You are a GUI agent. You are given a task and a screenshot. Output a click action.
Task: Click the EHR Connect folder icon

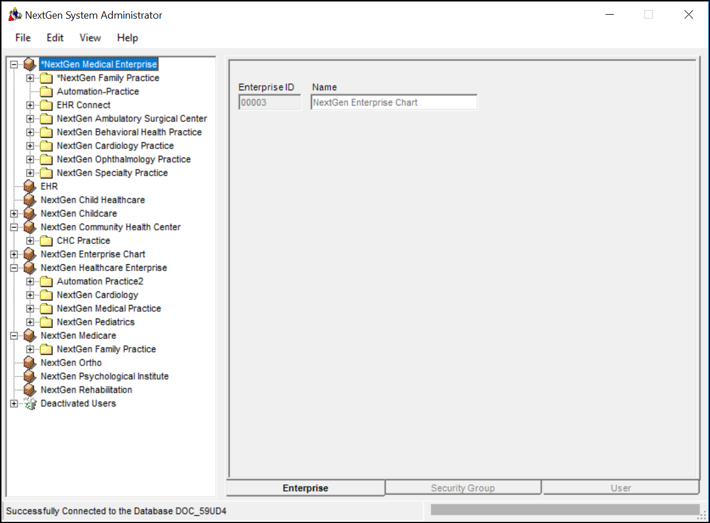click(46, 105)
